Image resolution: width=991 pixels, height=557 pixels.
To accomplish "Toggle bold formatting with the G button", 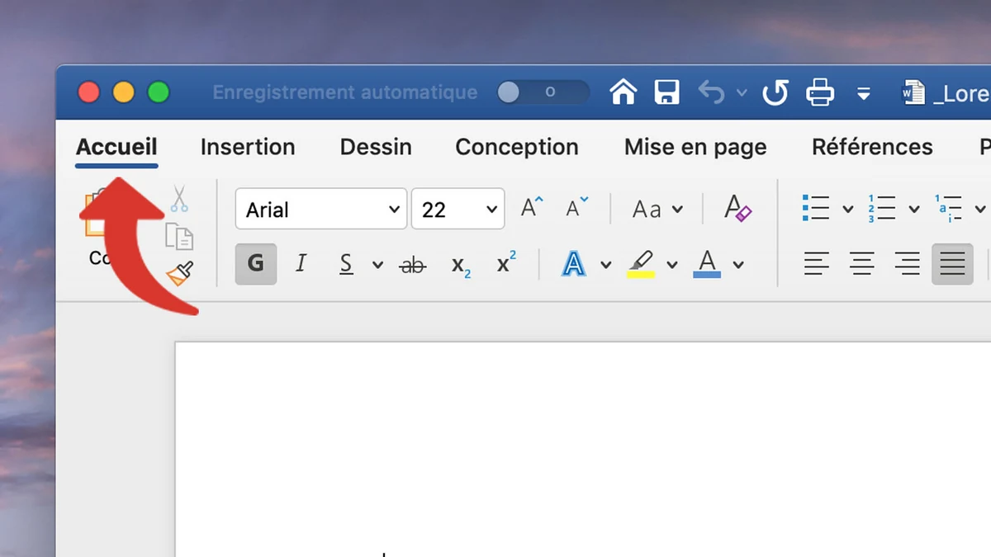I will (x=255, y=263).
